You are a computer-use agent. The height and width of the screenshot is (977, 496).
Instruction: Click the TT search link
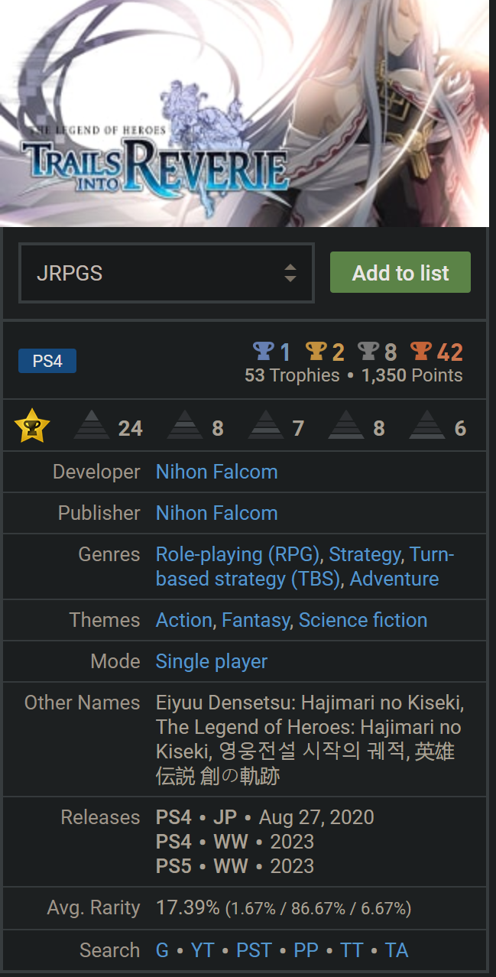(352, 950)
